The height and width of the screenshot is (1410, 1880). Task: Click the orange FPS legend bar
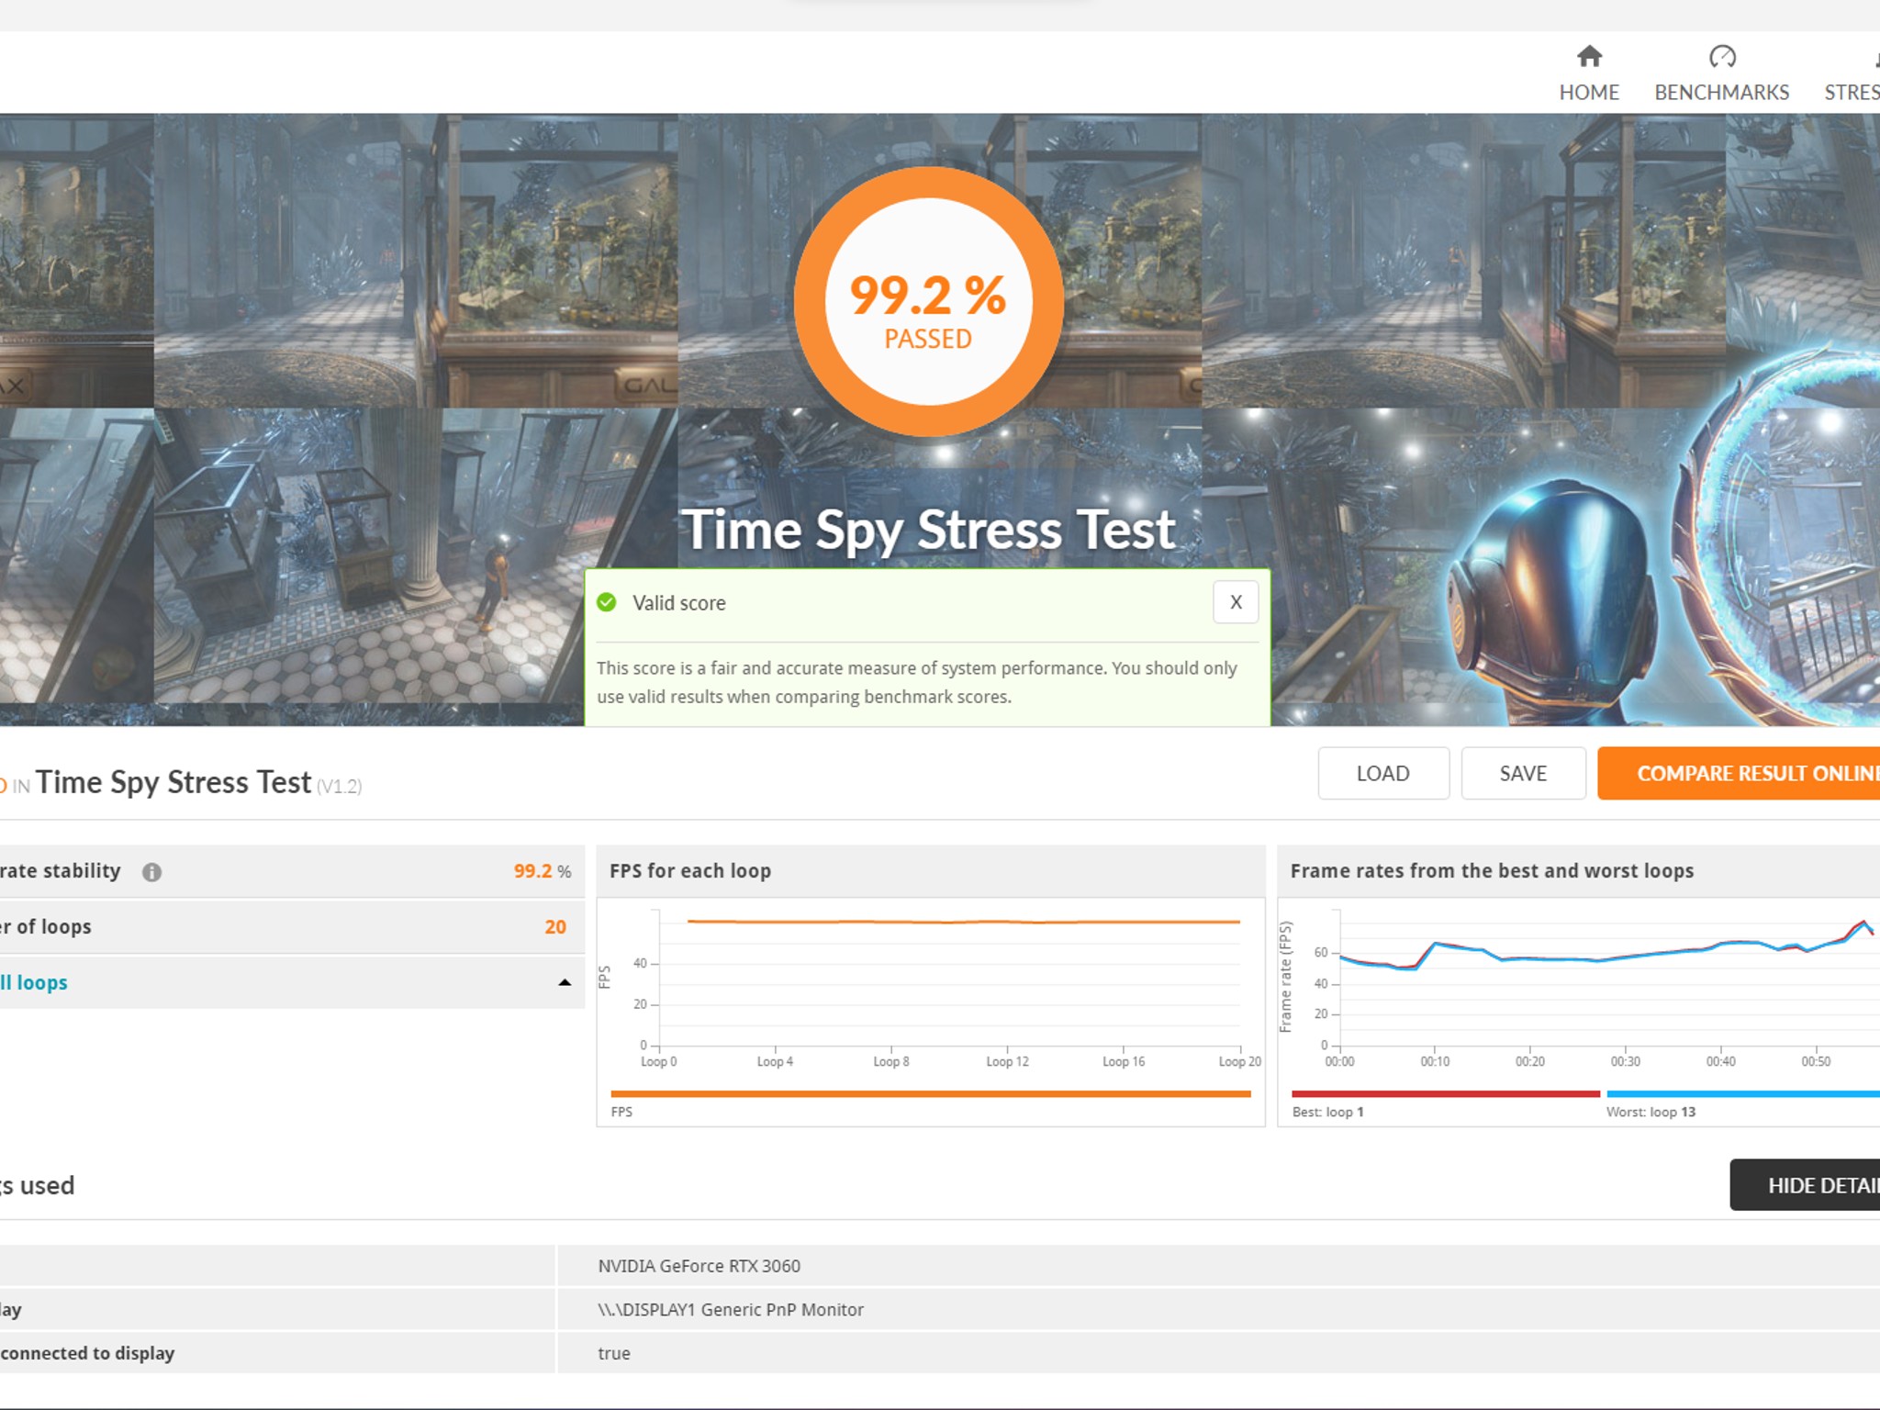tap(931, 1093)
